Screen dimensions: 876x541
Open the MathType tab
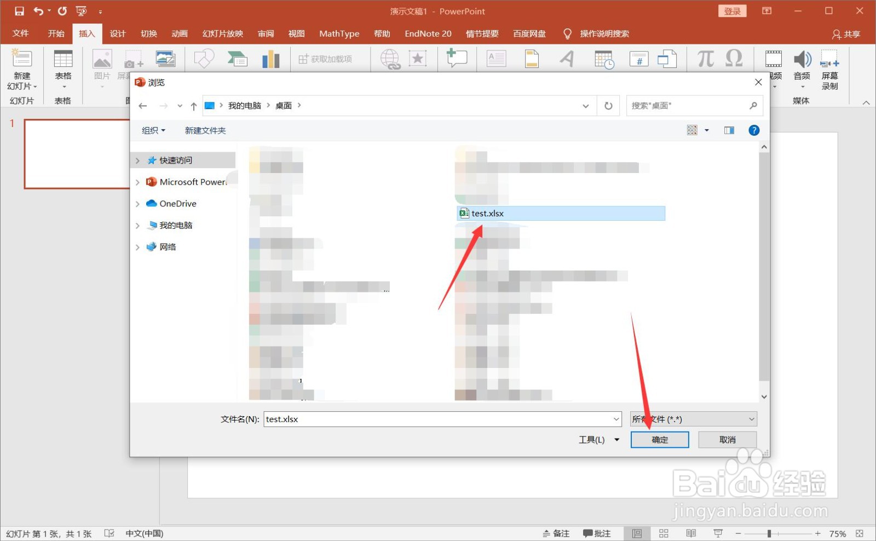tap(339, 33)
